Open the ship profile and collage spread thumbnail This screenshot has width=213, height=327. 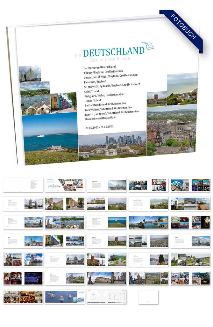(65, 185)
